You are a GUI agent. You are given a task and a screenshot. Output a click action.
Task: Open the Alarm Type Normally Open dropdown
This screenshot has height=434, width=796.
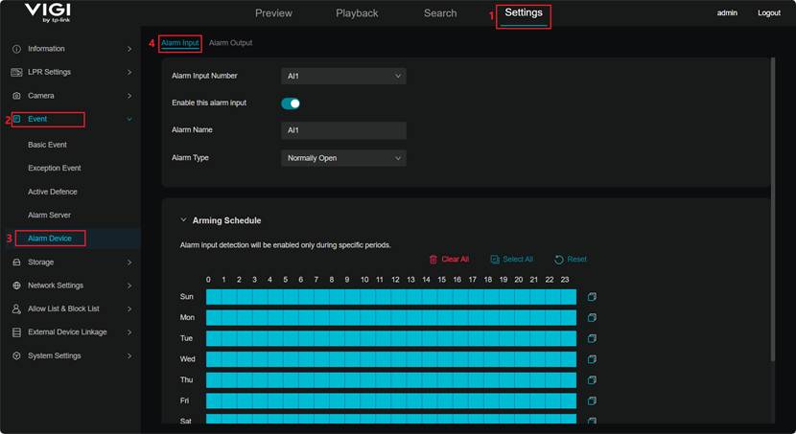point(343,158)
